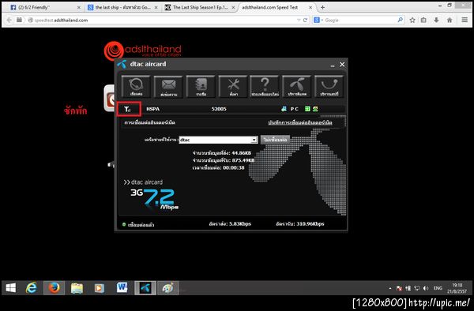Click the disconnect button next to dtac dropdown
This screenshot has width=474, height=311.
coord(275,140)
